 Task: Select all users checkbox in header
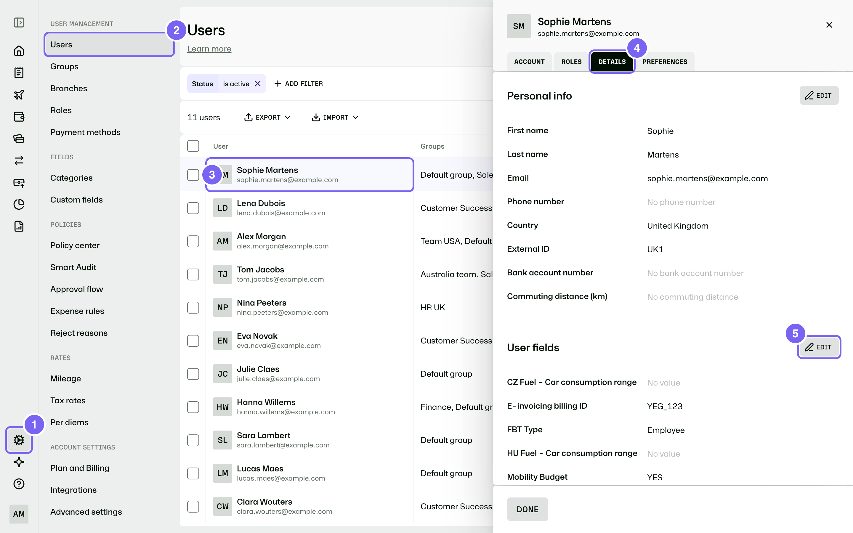(193, 146)
